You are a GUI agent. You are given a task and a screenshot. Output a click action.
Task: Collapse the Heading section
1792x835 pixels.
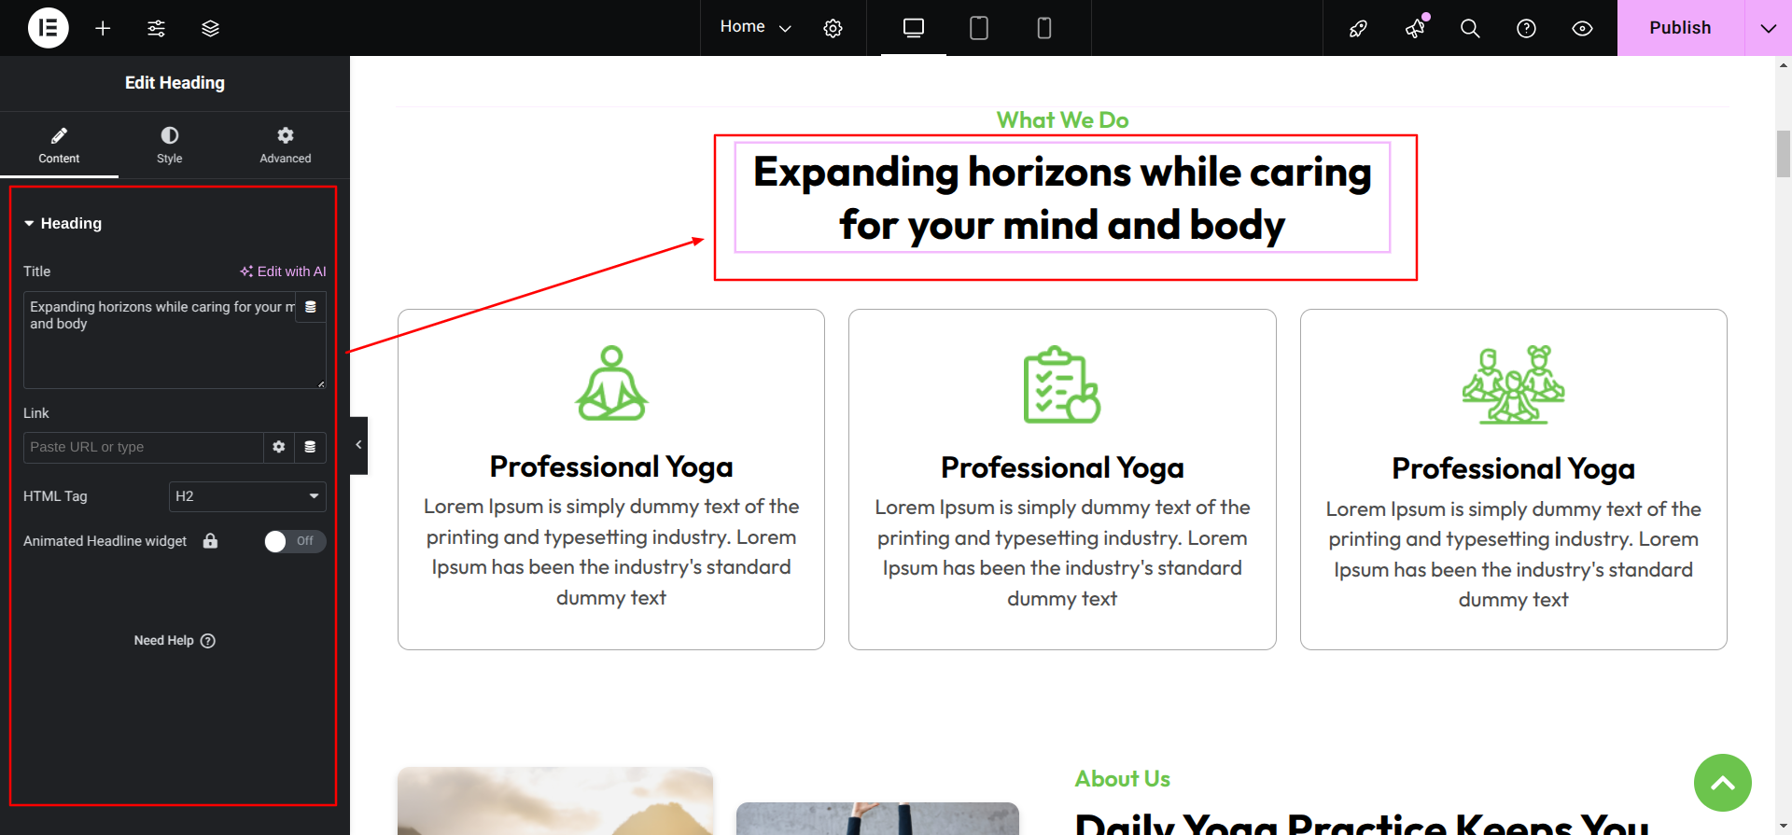pyautogui.click(x=63, y=223)
